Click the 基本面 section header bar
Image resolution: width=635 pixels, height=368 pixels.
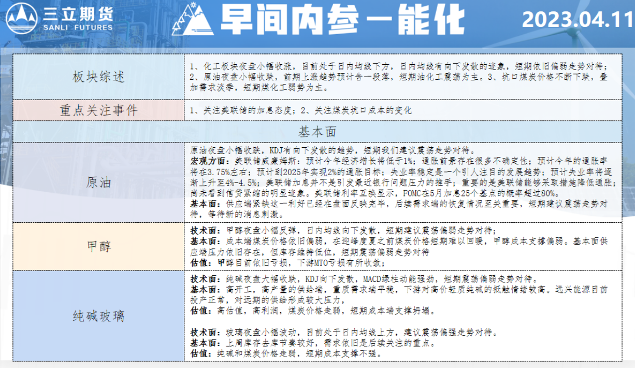(x=317, y=131)
